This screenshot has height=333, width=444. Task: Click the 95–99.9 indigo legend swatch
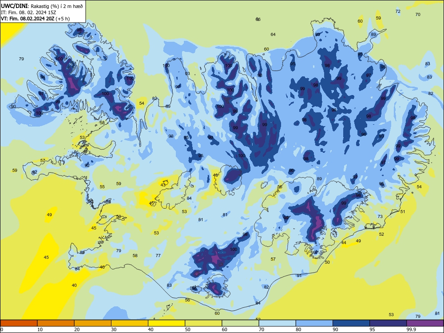pyautogui.click(x=388, y=323)
